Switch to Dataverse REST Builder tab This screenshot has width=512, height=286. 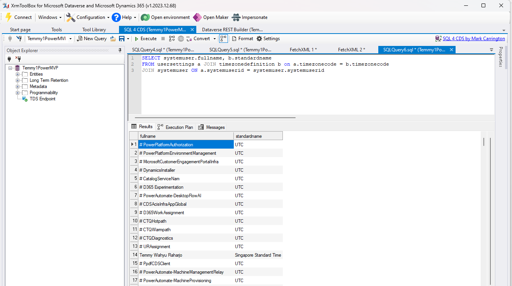tap(232, 30)
